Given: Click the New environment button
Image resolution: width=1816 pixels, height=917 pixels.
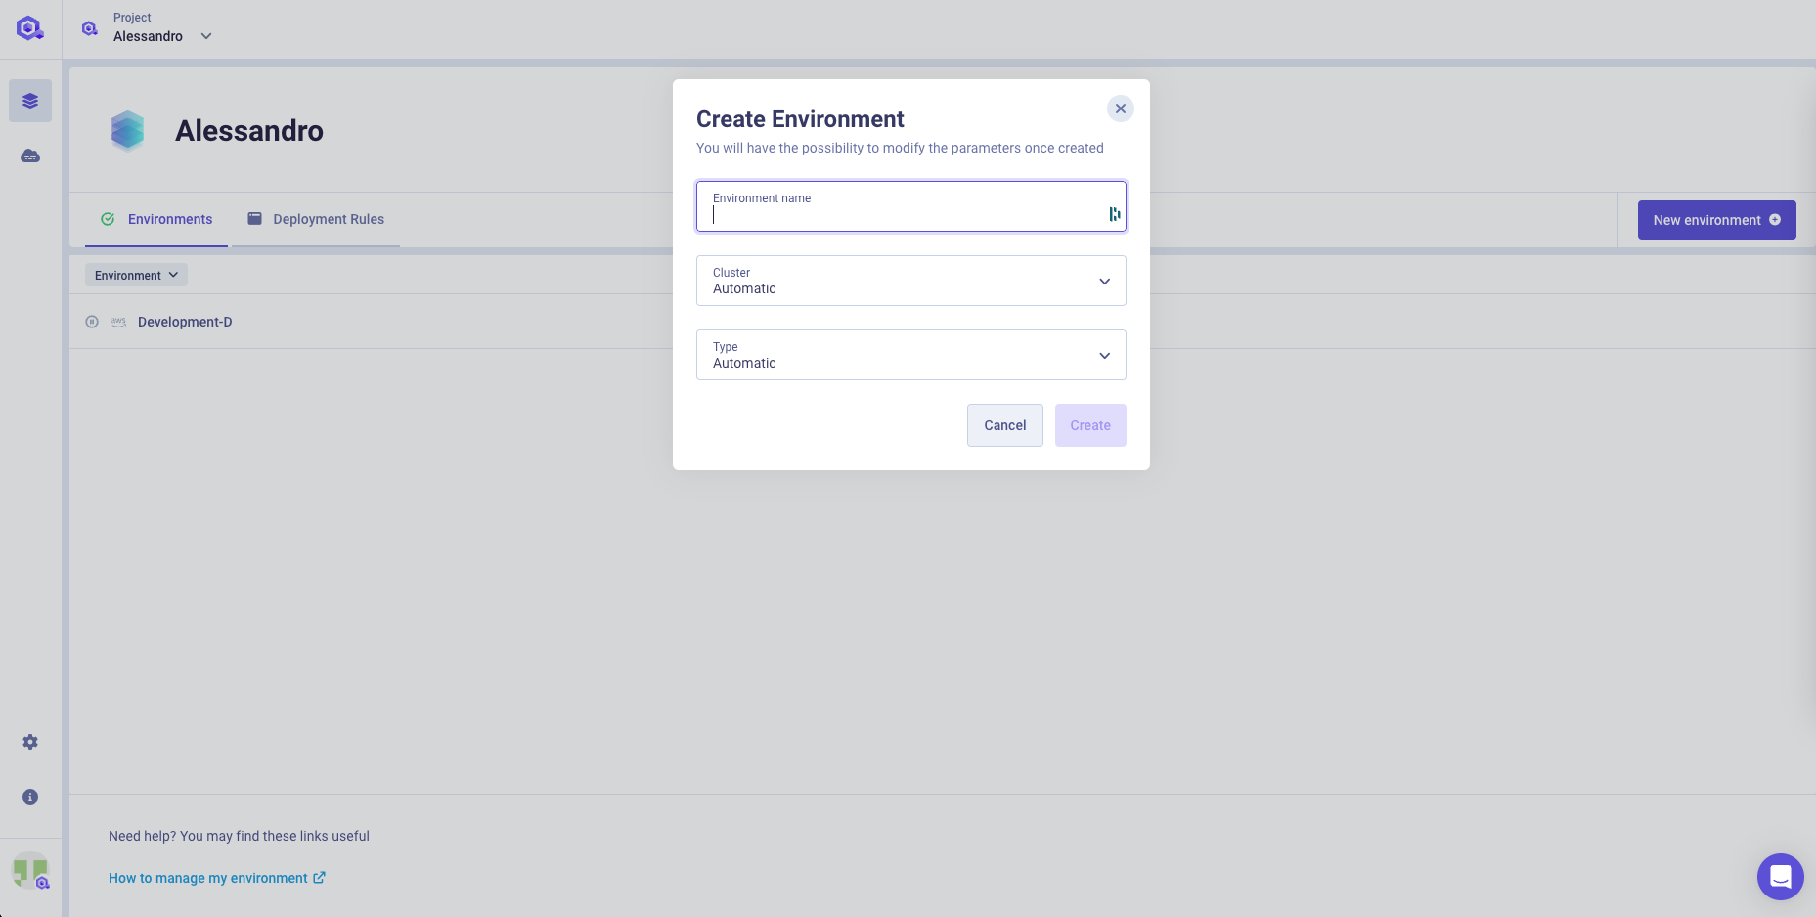Looking at the screenshot, I should pos(1717,220).
